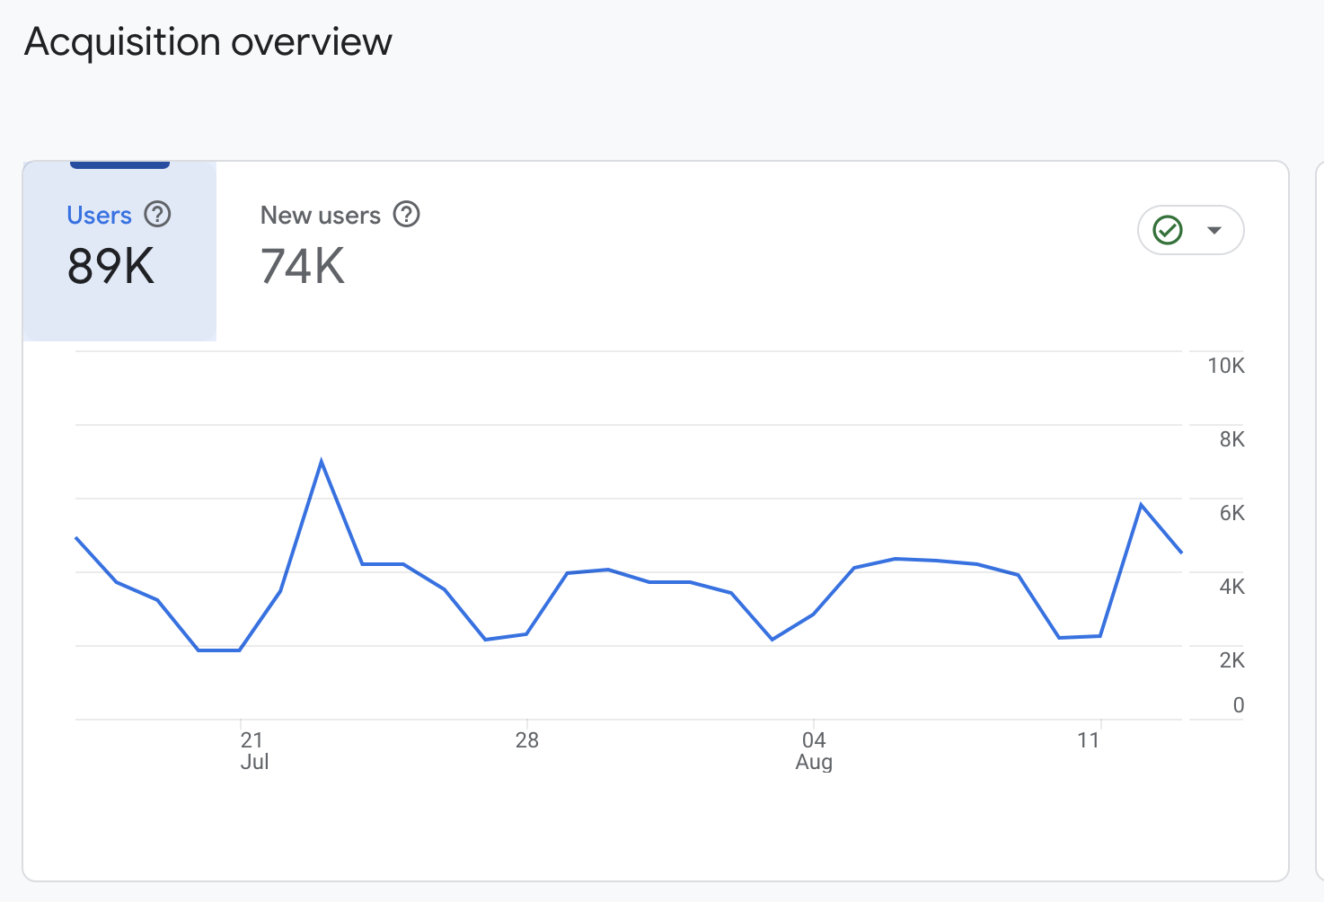Click the 2K y-axis label
The image size is (1324, 902).
coord(1232,660)
